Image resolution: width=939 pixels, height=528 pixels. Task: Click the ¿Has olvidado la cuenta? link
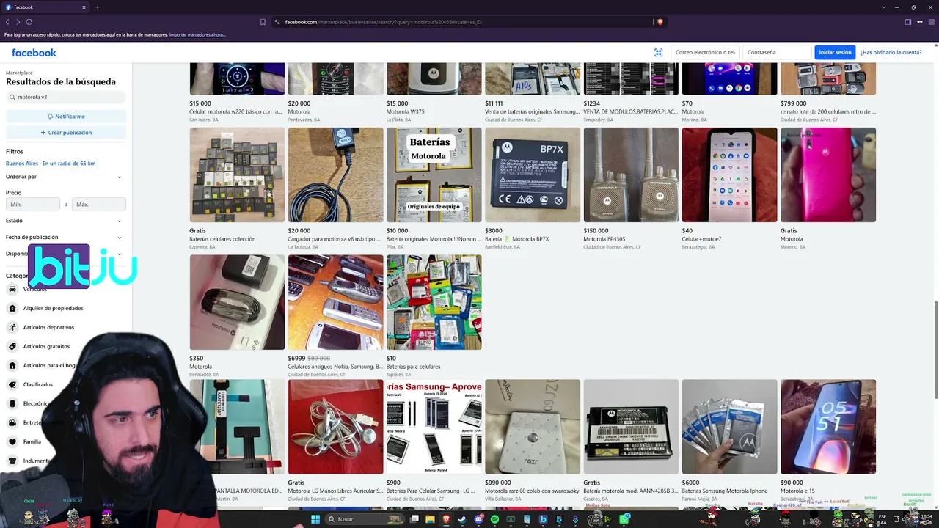point(891,53)
